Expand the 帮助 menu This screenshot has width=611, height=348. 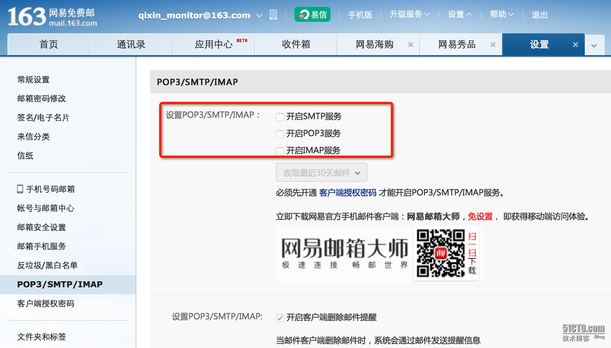tap(502, 15)
